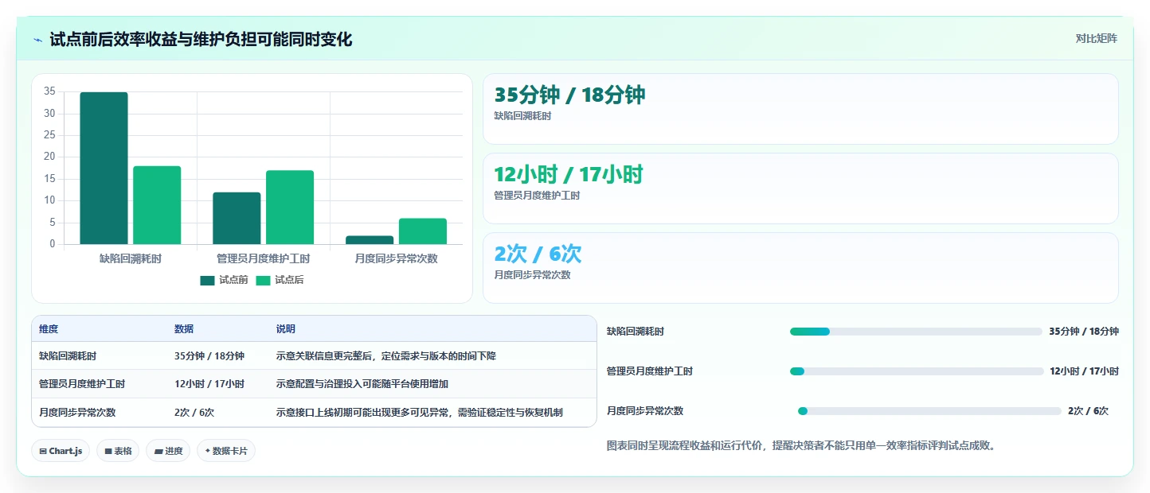Viewport: 1150px width, 493px height.
Task: Click the lightning icon beside the title
Action: pos(37,40)
